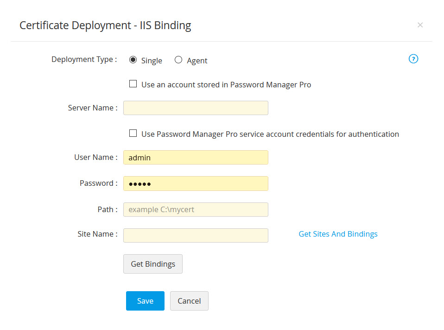
Task: Click into the Server Name field
Action: [196, 108]
